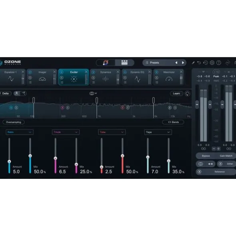Select the Dynamics module tab
Screen dimensions: 236x236
pos(106,77)
